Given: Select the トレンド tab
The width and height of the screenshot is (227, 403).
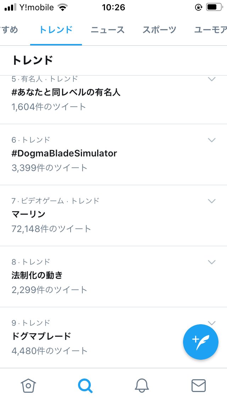Looking at the screenshot, I should click(56, 30).
